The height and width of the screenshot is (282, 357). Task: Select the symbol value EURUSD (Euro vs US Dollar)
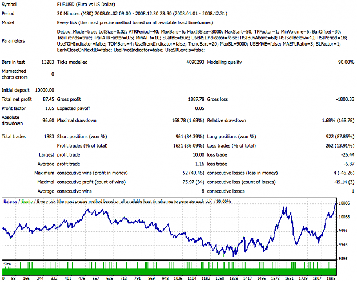pyautogui.click(x=86, y=5)
